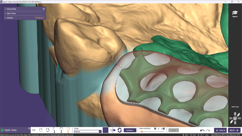
Task: Select the orange highlighted clasp type
Action: pyautogui.click(x=68, y=130)
